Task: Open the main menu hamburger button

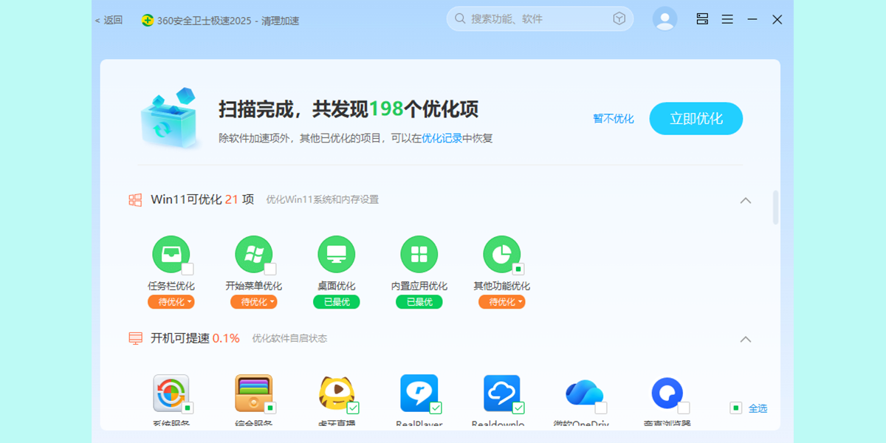Action: [x=727, y=19]
